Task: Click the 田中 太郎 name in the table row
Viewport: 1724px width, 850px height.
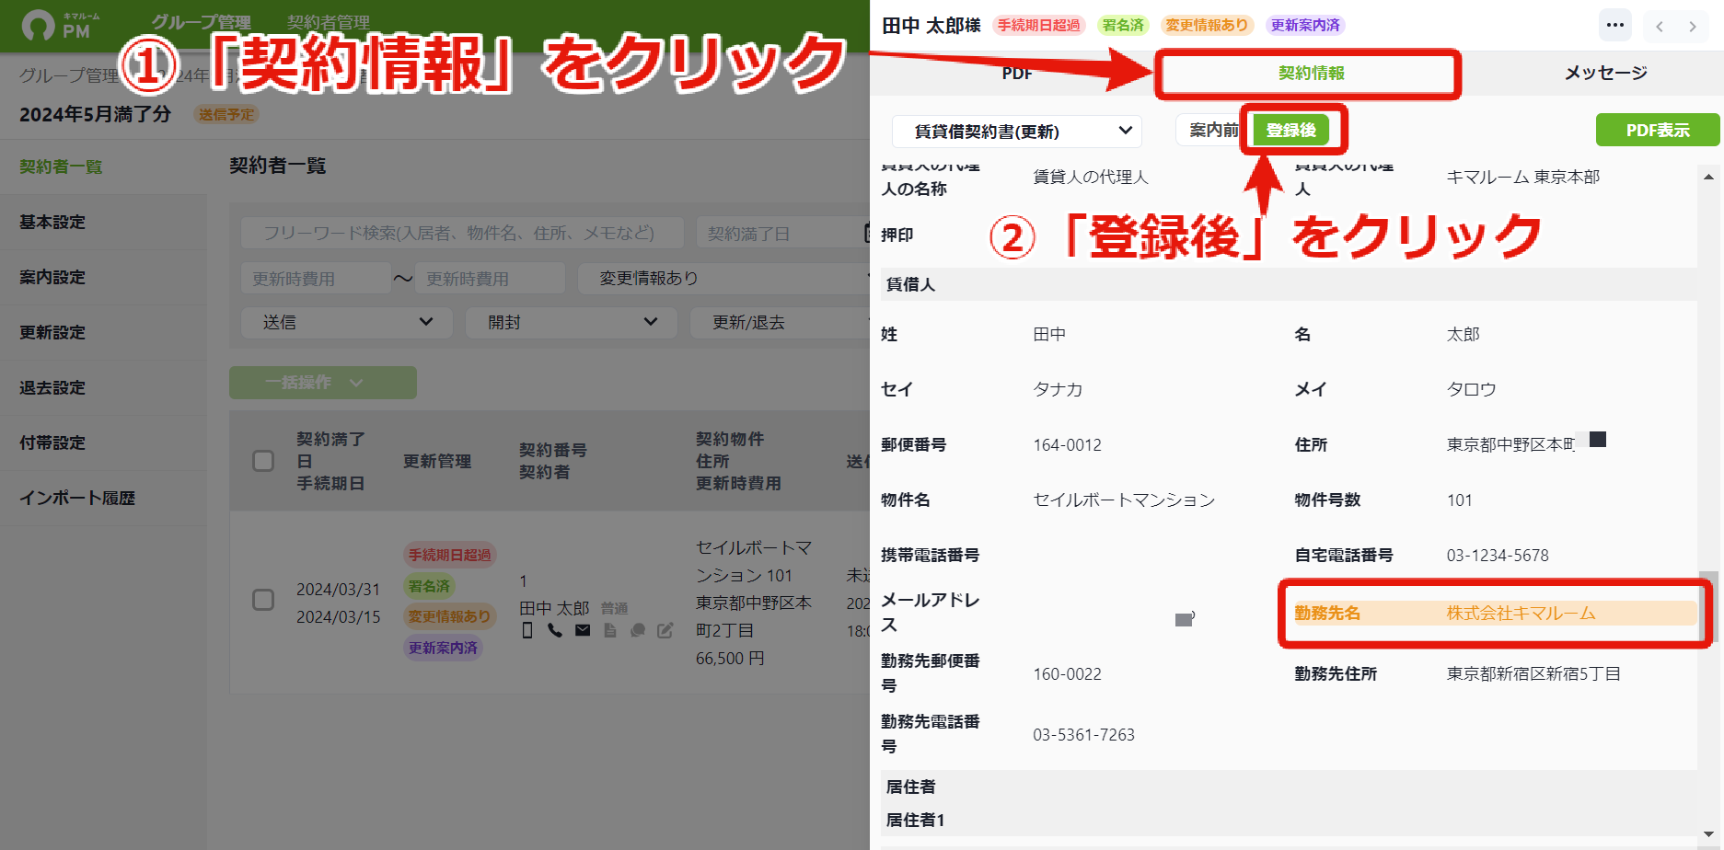Action: click(x=554, y=608)
